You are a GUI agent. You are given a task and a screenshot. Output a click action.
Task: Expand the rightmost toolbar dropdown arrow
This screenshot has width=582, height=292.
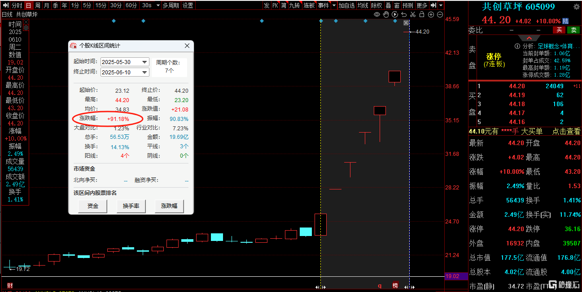(x=441, y=5)
